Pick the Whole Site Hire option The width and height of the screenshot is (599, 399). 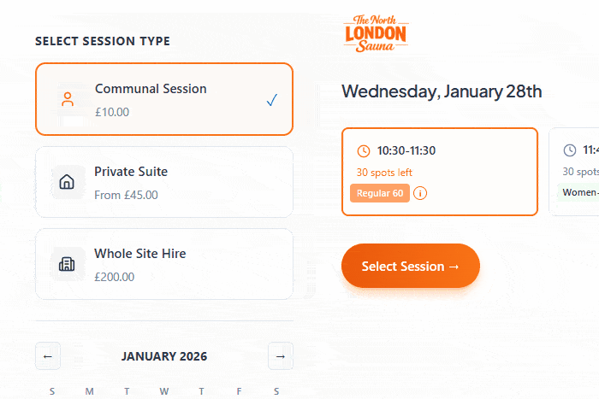pyautogui.click(x=164, y=264)
